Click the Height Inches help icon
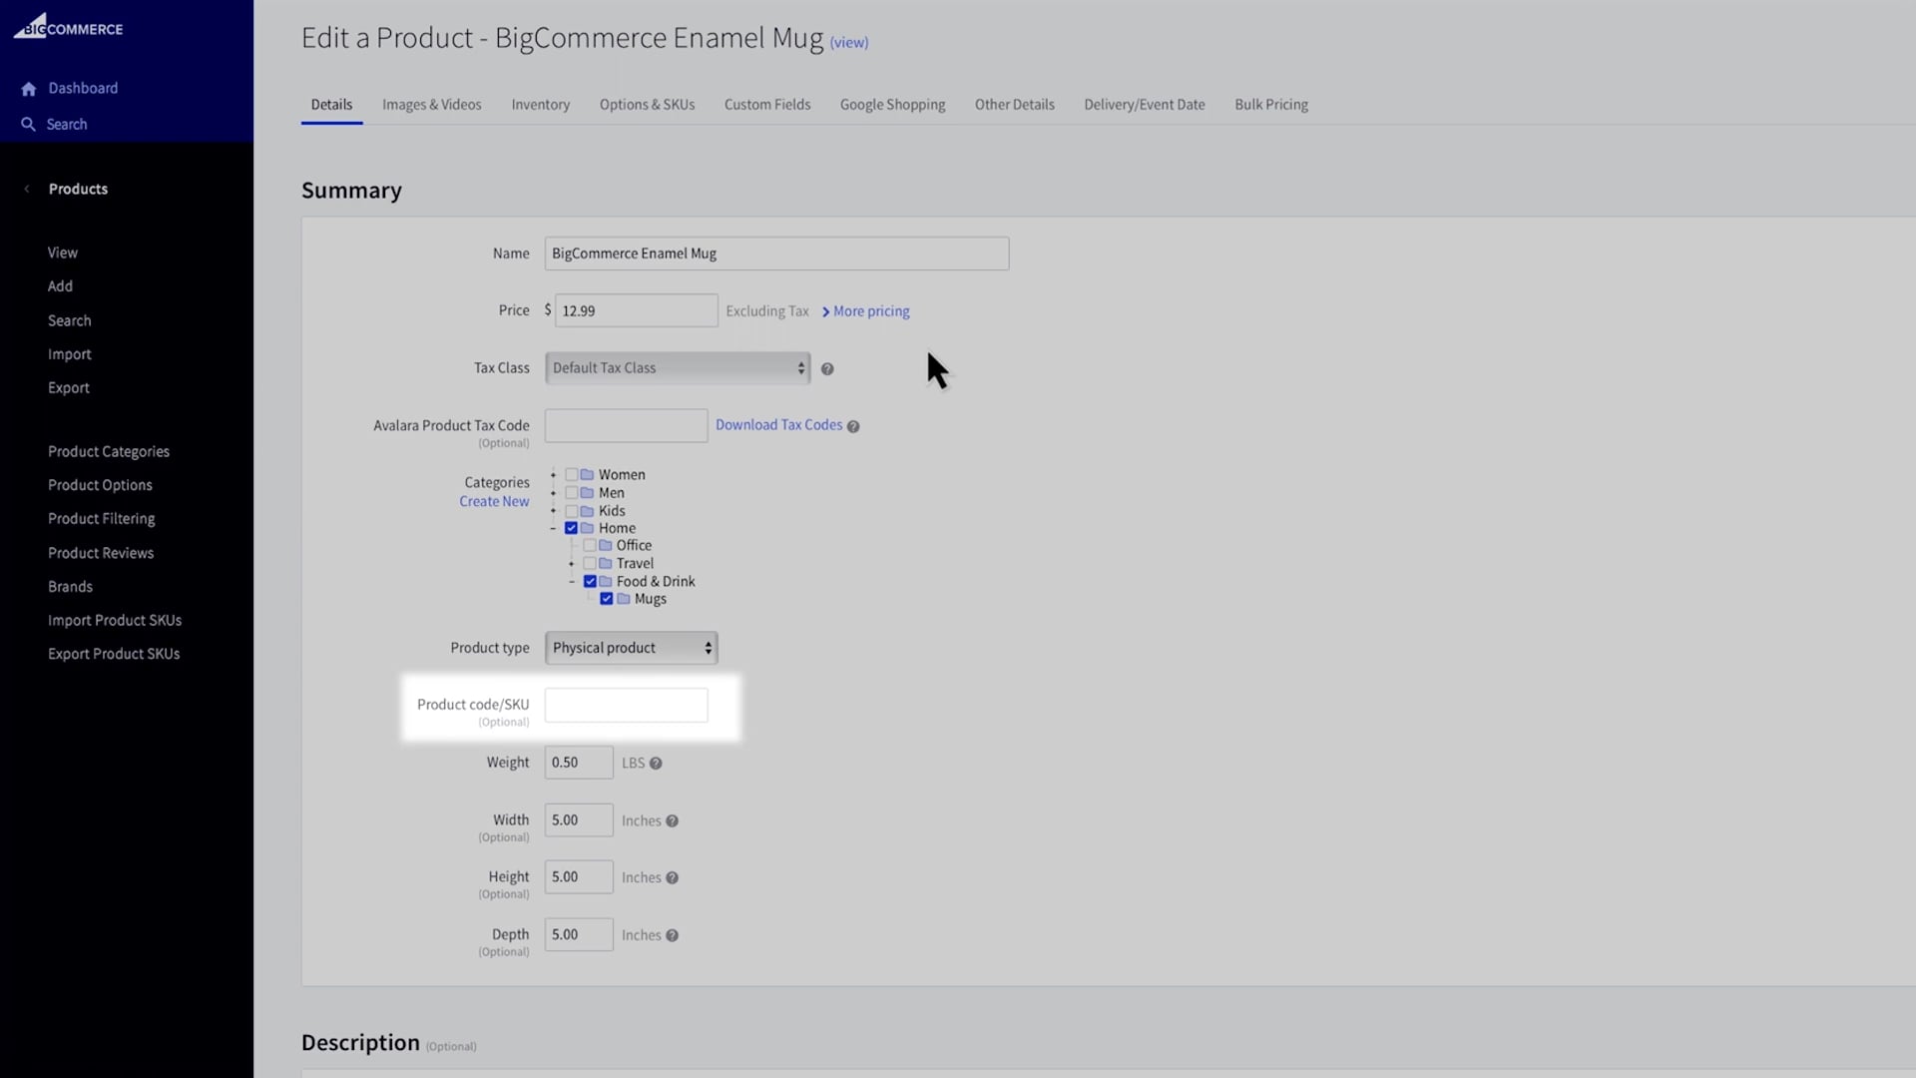Screen dimensions: 1916x1078 pos(673,878)
